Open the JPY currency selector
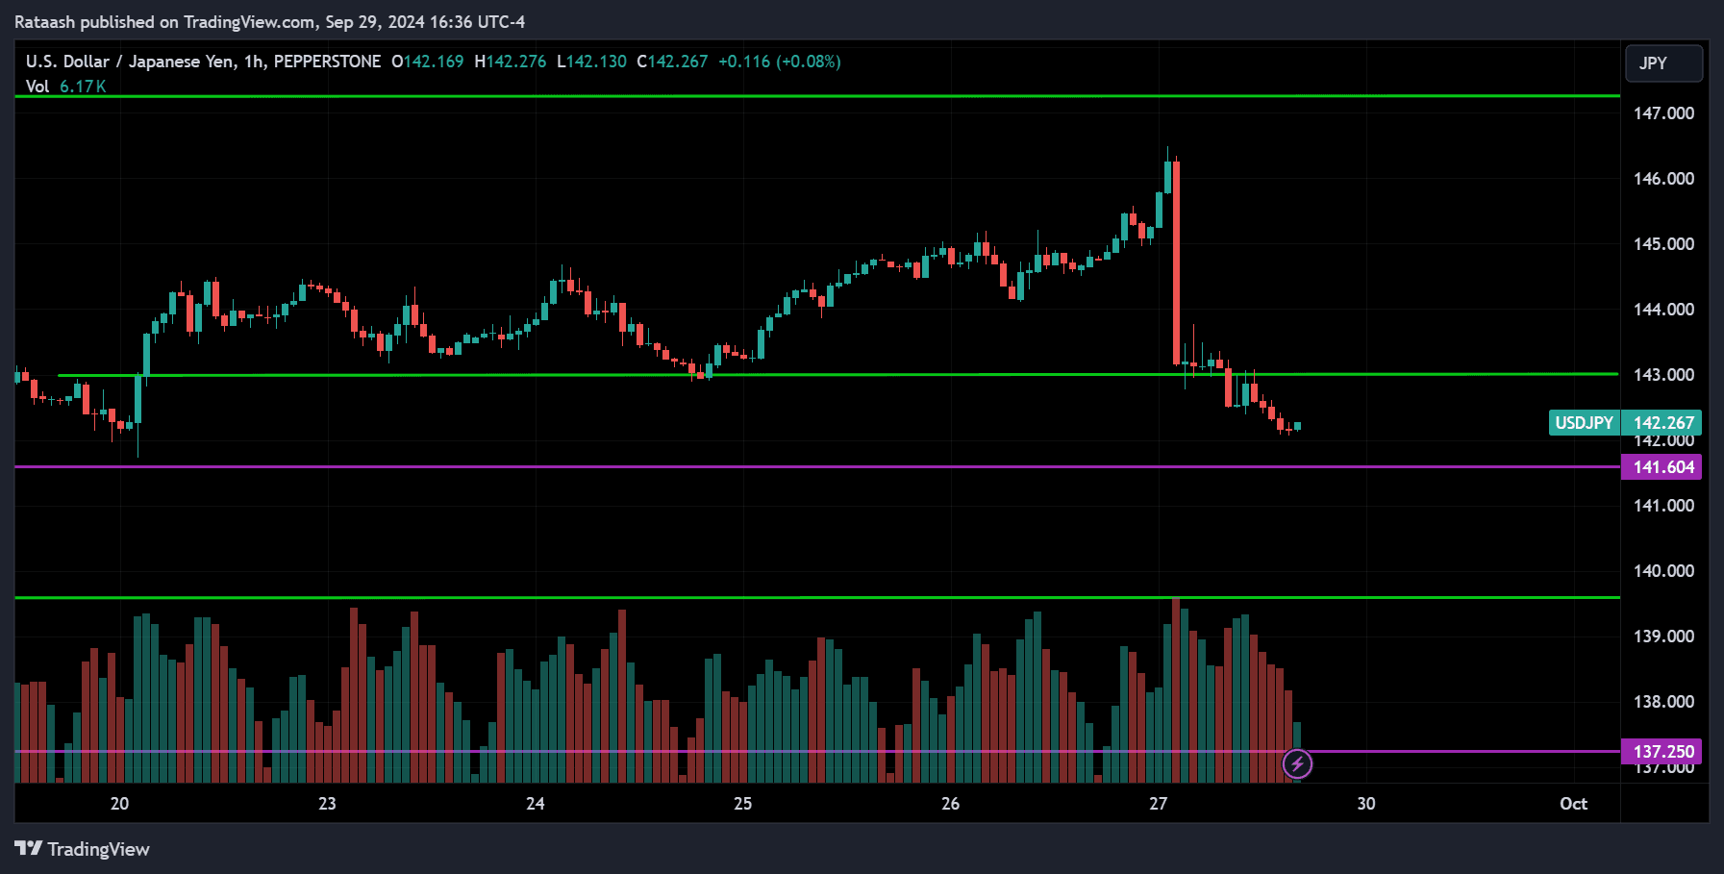The width and height of the screenshot is (1724, 874). click(1662, 63)
